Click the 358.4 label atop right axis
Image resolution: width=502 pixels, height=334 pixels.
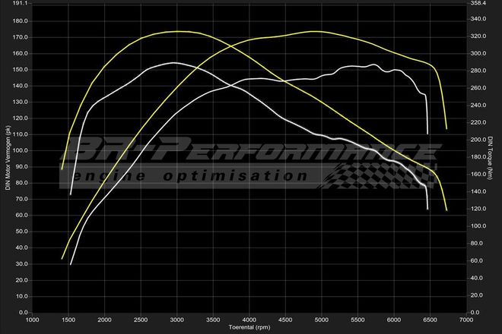pos(478,4)
